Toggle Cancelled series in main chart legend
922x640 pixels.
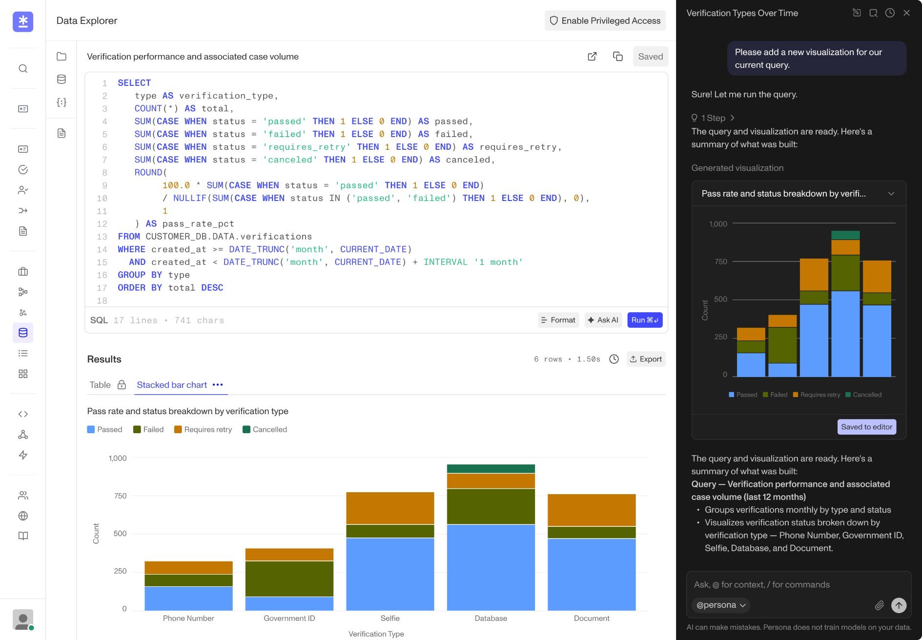tap(265, 429)
